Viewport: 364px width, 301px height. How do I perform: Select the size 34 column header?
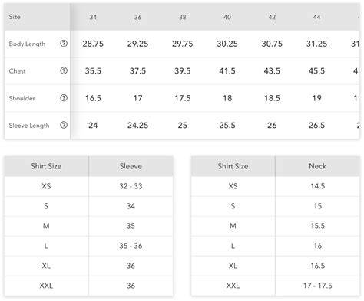(x=93, y=17)
